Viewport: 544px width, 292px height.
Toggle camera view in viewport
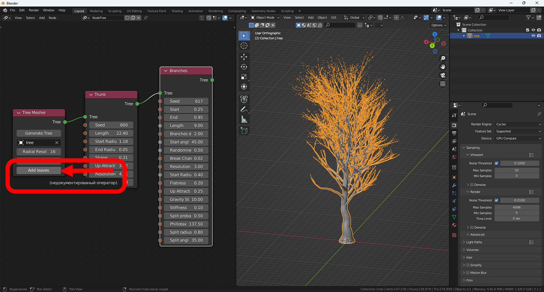443,75
